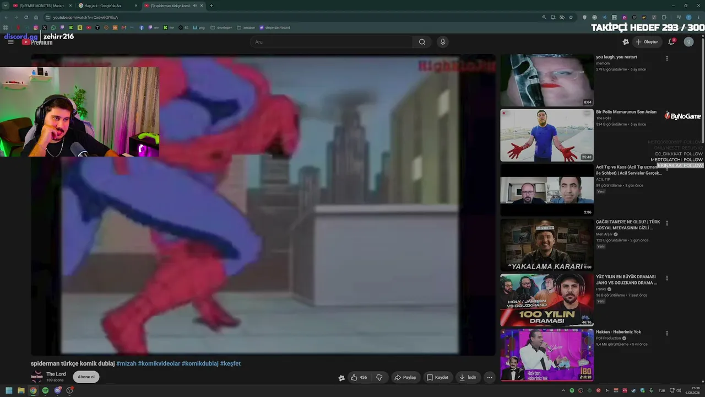705x397 pixels.
Task: Open the Facebook bookmark icon
Action: tap(142, 28)
